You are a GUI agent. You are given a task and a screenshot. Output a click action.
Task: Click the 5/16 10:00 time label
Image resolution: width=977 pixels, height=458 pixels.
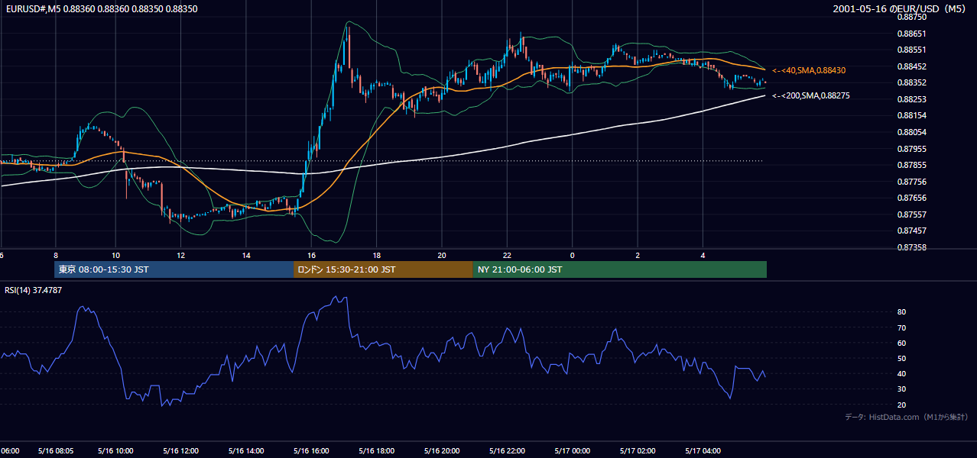click(x=116, y=450)
